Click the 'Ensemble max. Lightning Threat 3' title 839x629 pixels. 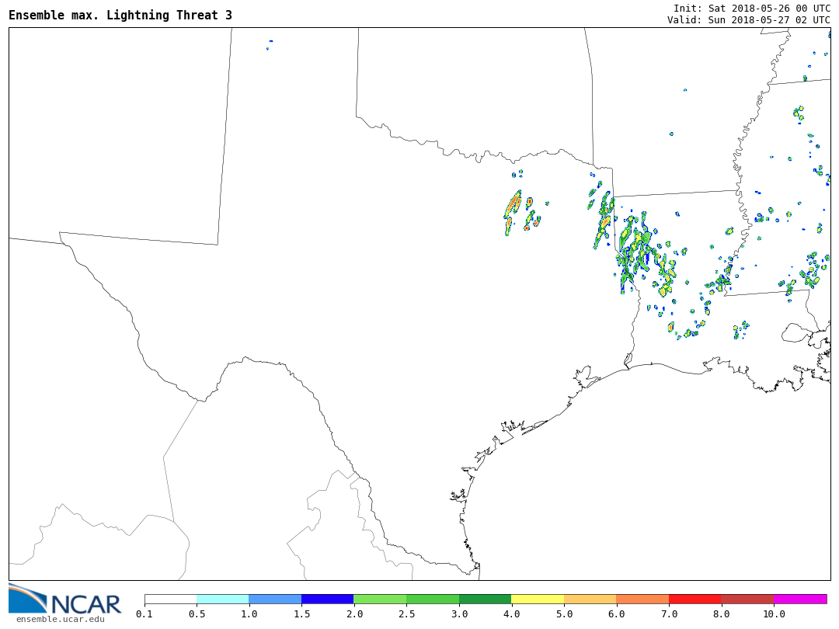pos(120,16)
